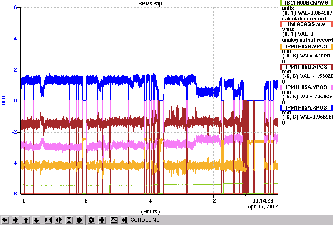Click the 08:14:29 timestamp on the axis

pos(263,201)
